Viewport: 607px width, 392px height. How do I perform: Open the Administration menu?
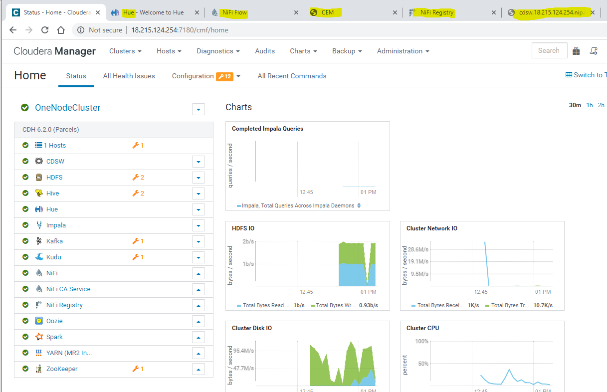(x=403, y=51)
